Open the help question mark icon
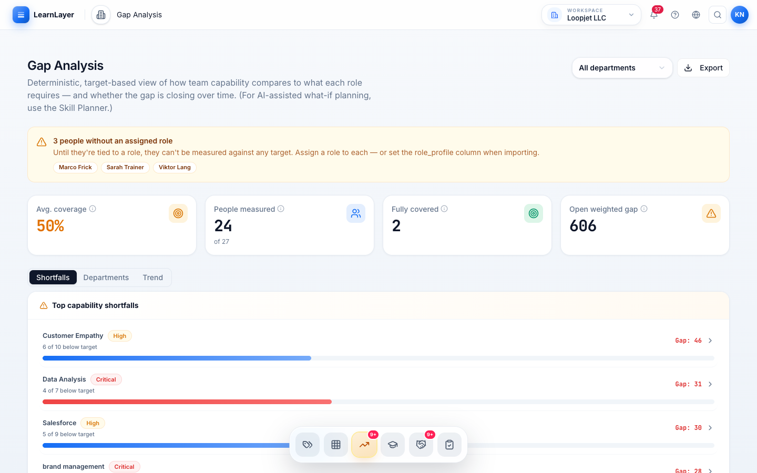Screen dimensions: 757x473 tap(675, 15)
